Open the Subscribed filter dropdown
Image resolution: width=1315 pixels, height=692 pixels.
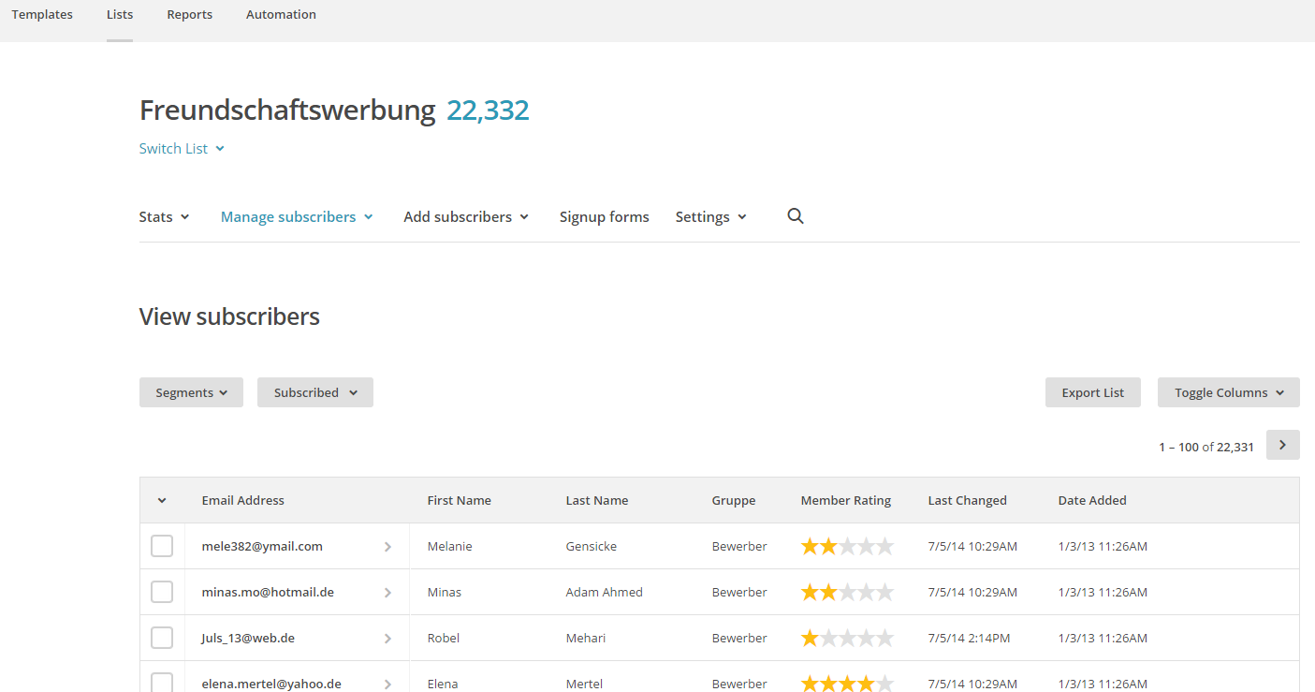tap(314, 392)
